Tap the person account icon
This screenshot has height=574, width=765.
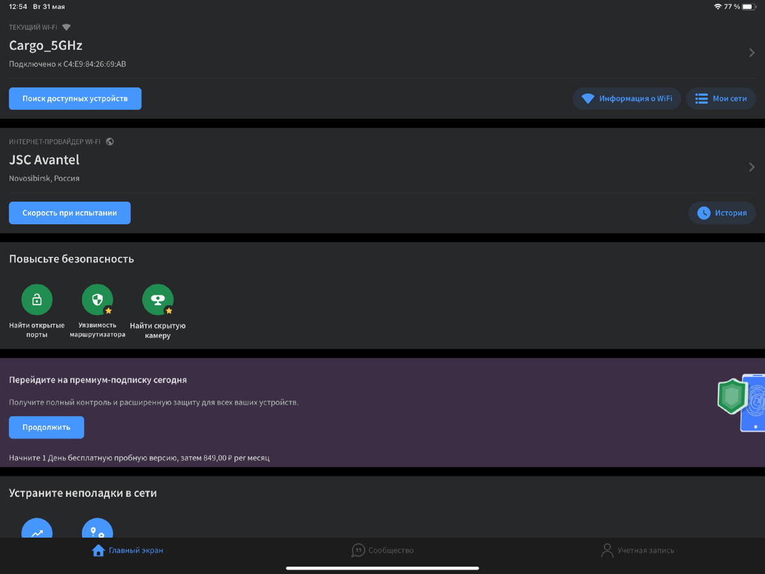[607, 550]
